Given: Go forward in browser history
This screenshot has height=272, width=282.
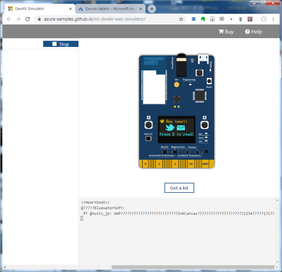Looking at the screenshot, I should coord(18,19).
